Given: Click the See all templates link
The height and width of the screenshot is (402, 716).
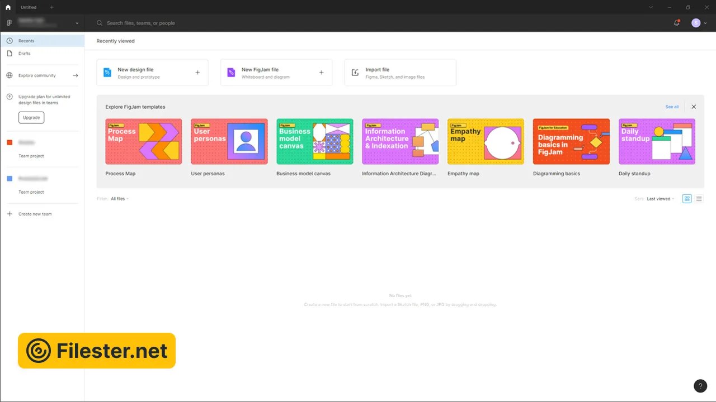Looking at the screenshot, I should point(672,107).
